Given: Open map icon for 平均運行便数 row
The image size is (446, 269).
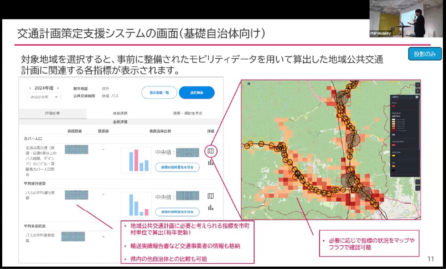Looking at the screenshot, I should (x=211, y=196).
